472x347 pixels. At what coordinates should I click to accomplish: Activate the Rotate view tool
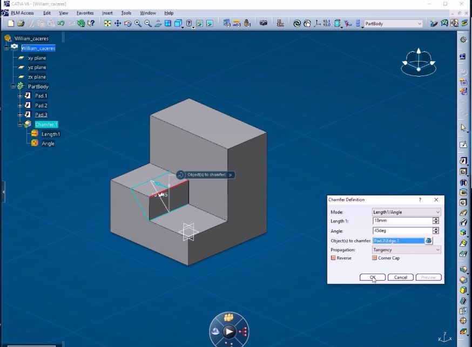(x=128, y=23)
